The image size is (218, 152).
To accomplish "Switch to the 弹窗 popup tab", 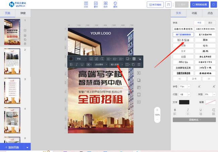I will tap(23, 13).
